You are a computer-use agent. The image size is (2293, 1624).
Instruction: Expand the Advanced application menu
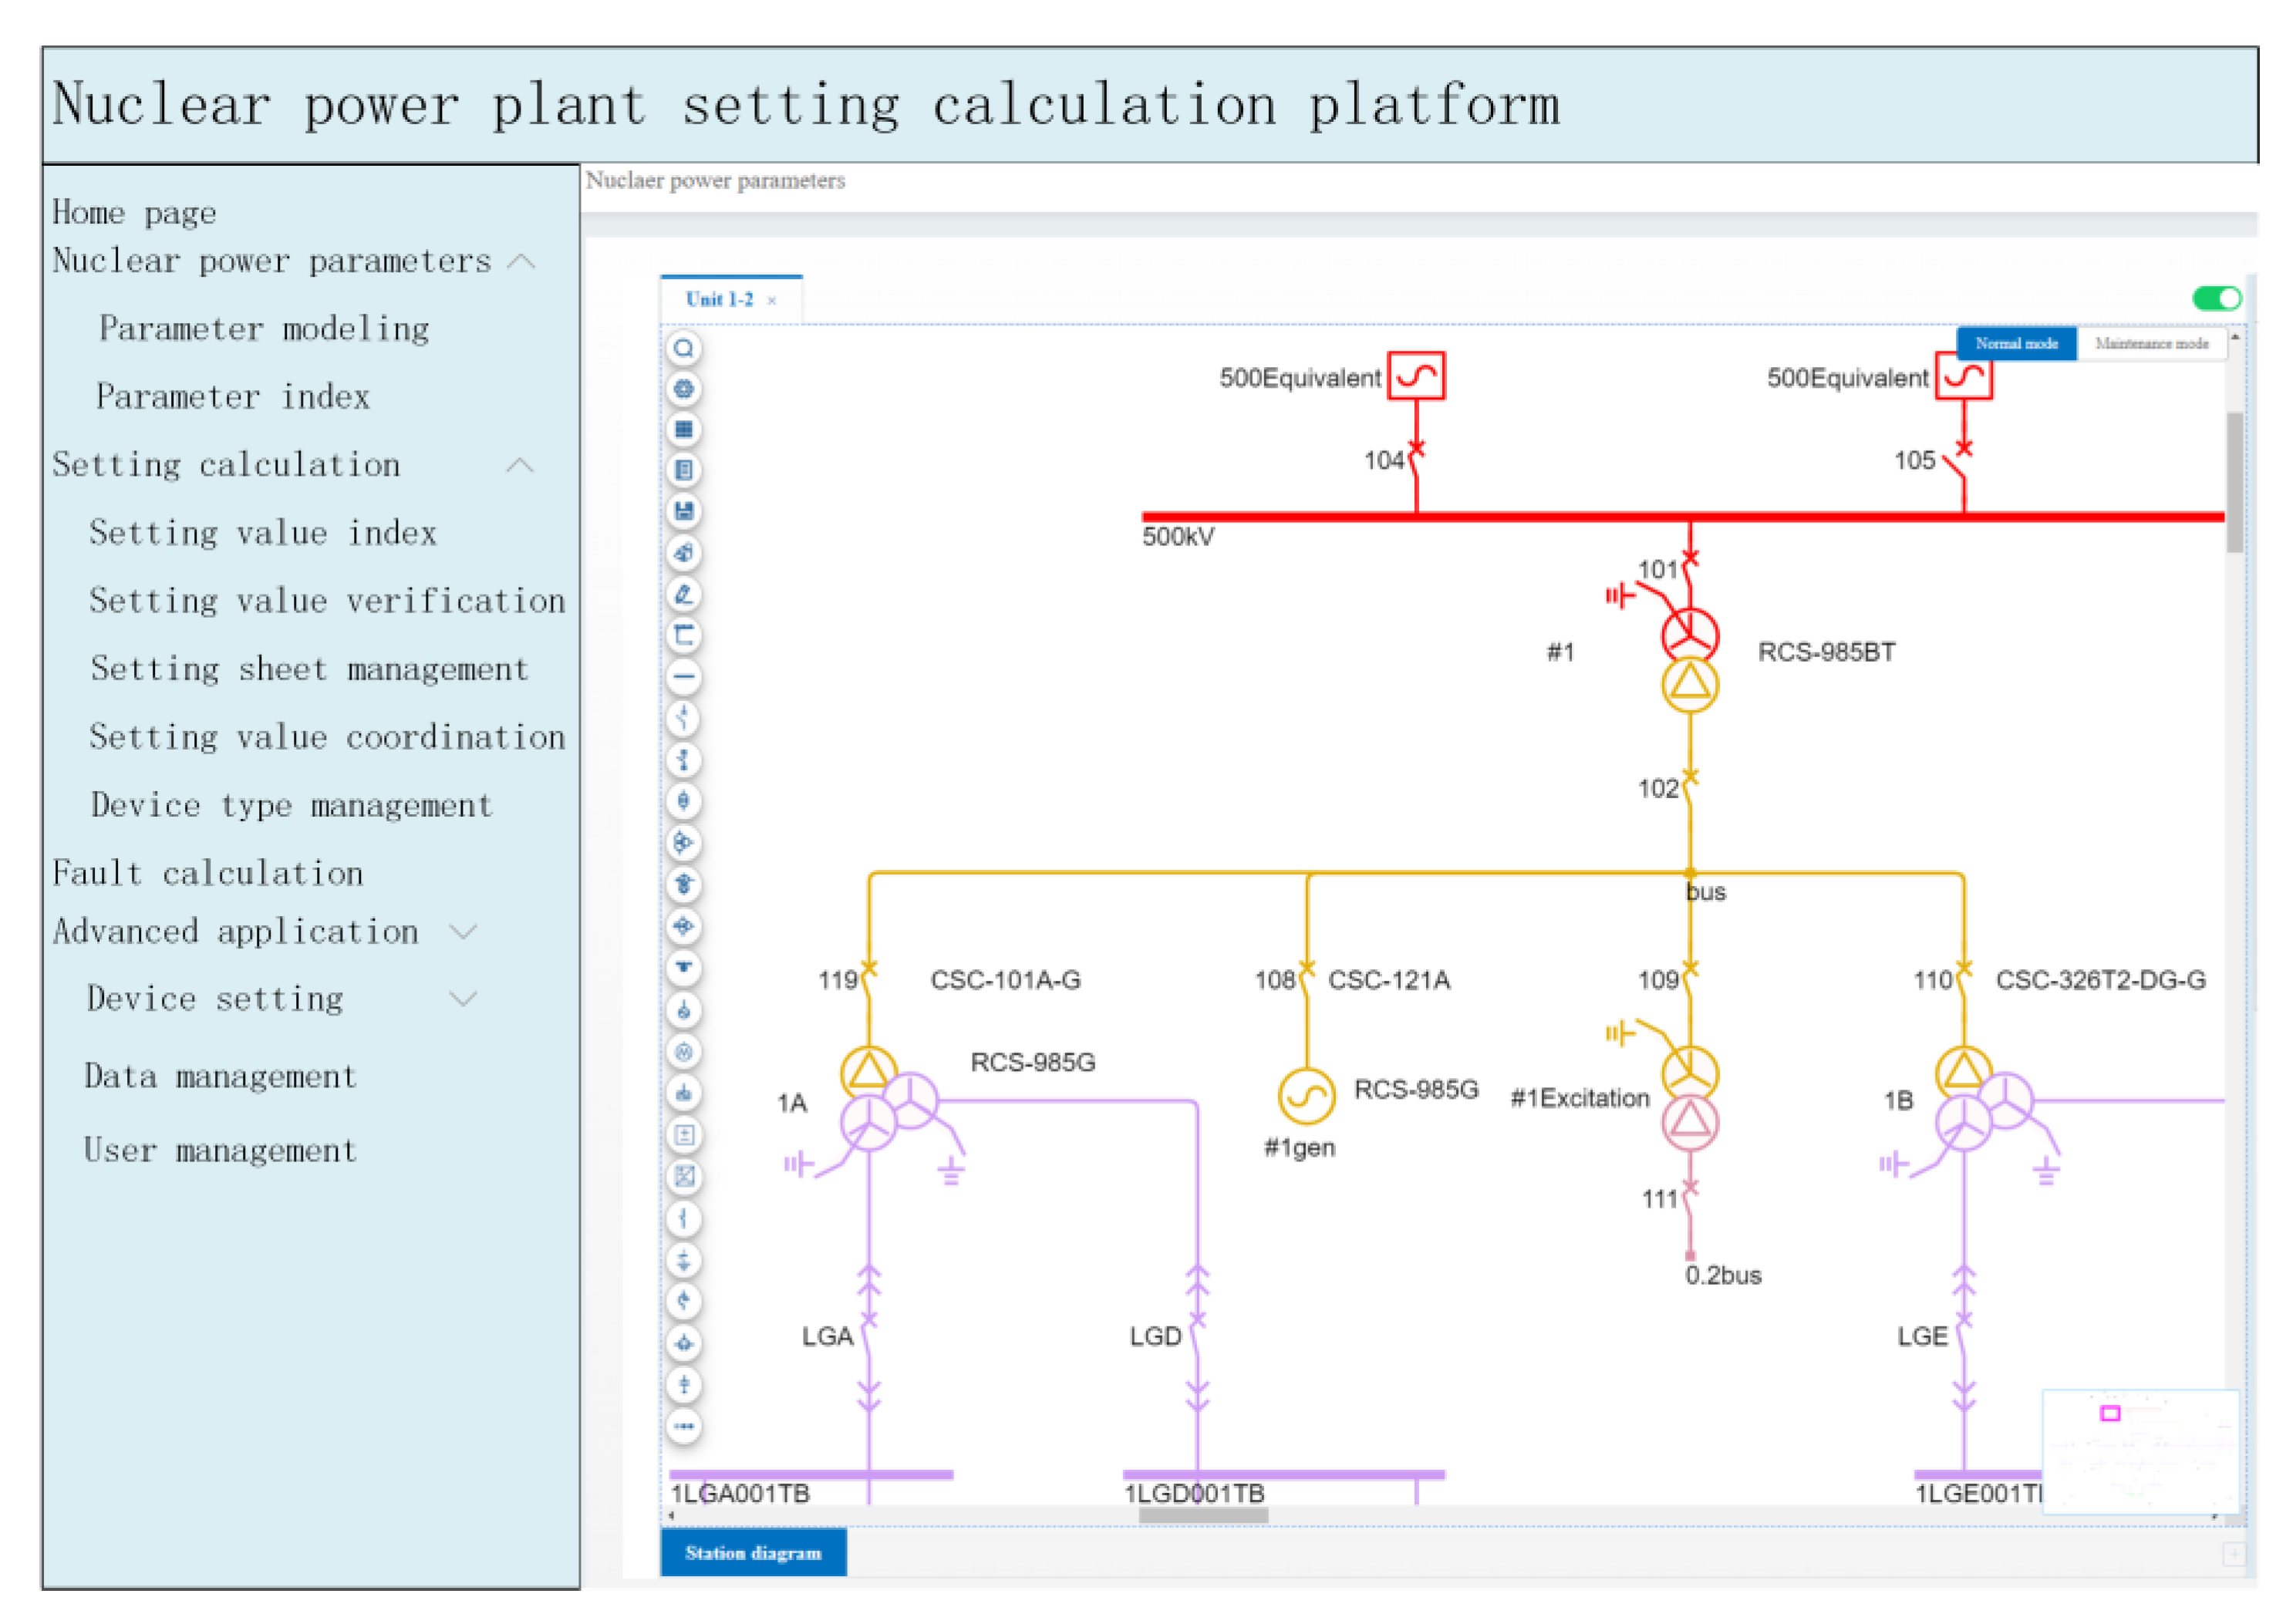pos(463,932)
